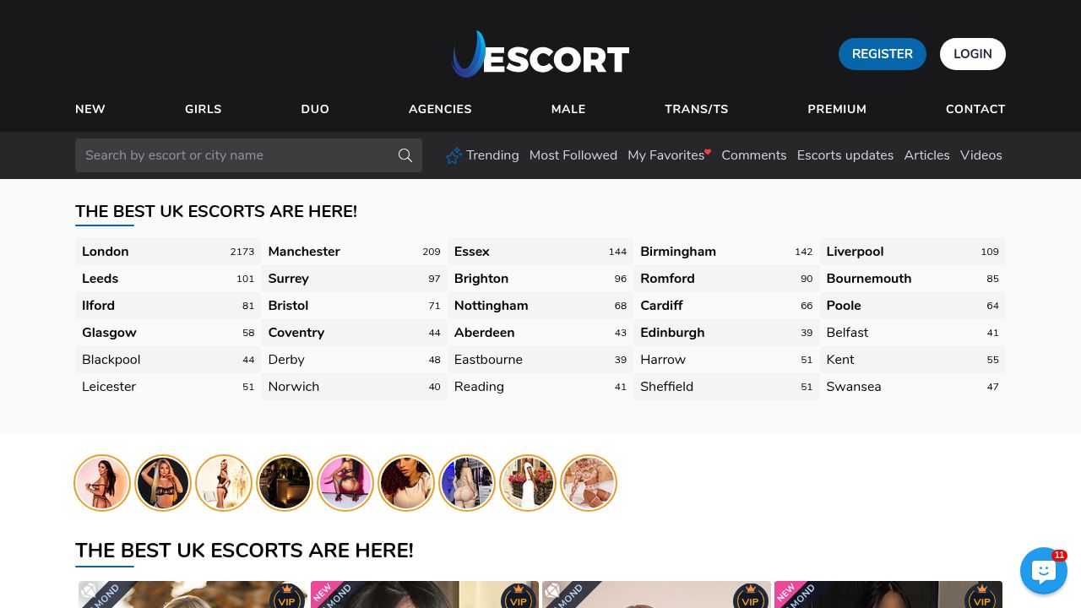Open the CONTACT menu item

pyautogui.click(x=975, y=109)
